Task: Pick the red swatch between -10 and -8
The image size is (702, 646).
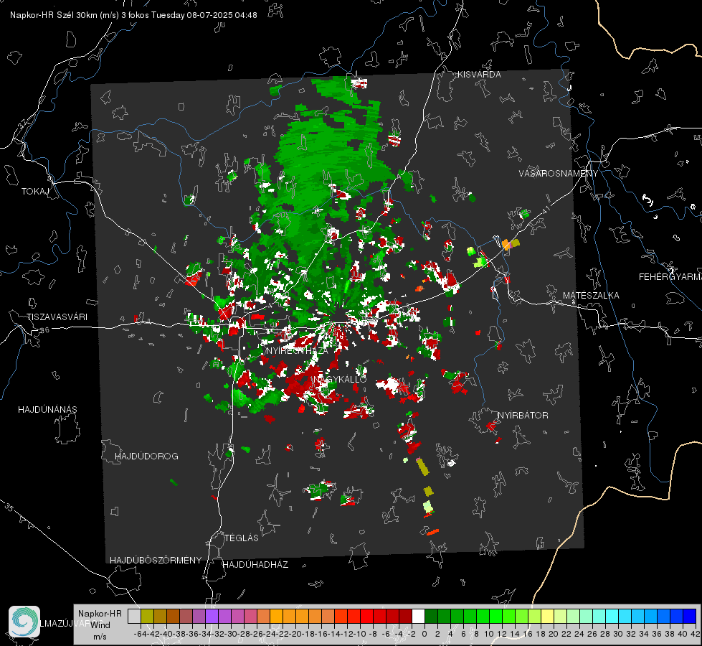Action: coord(366,616)
